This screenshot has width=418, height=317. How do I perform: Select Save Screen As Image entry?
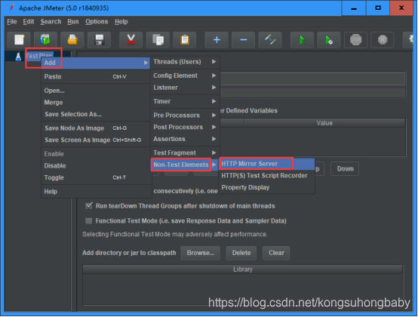(x=96, y=140)
